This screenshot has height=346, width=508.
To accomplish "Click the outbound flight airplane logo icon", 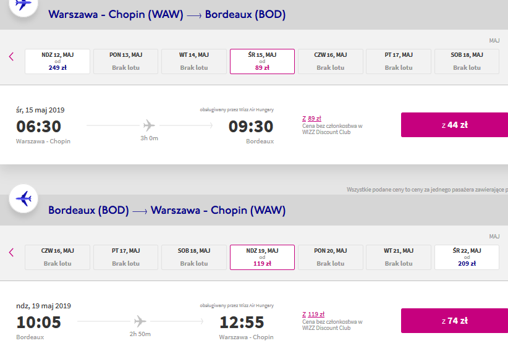I will click(x=23, y=4).
